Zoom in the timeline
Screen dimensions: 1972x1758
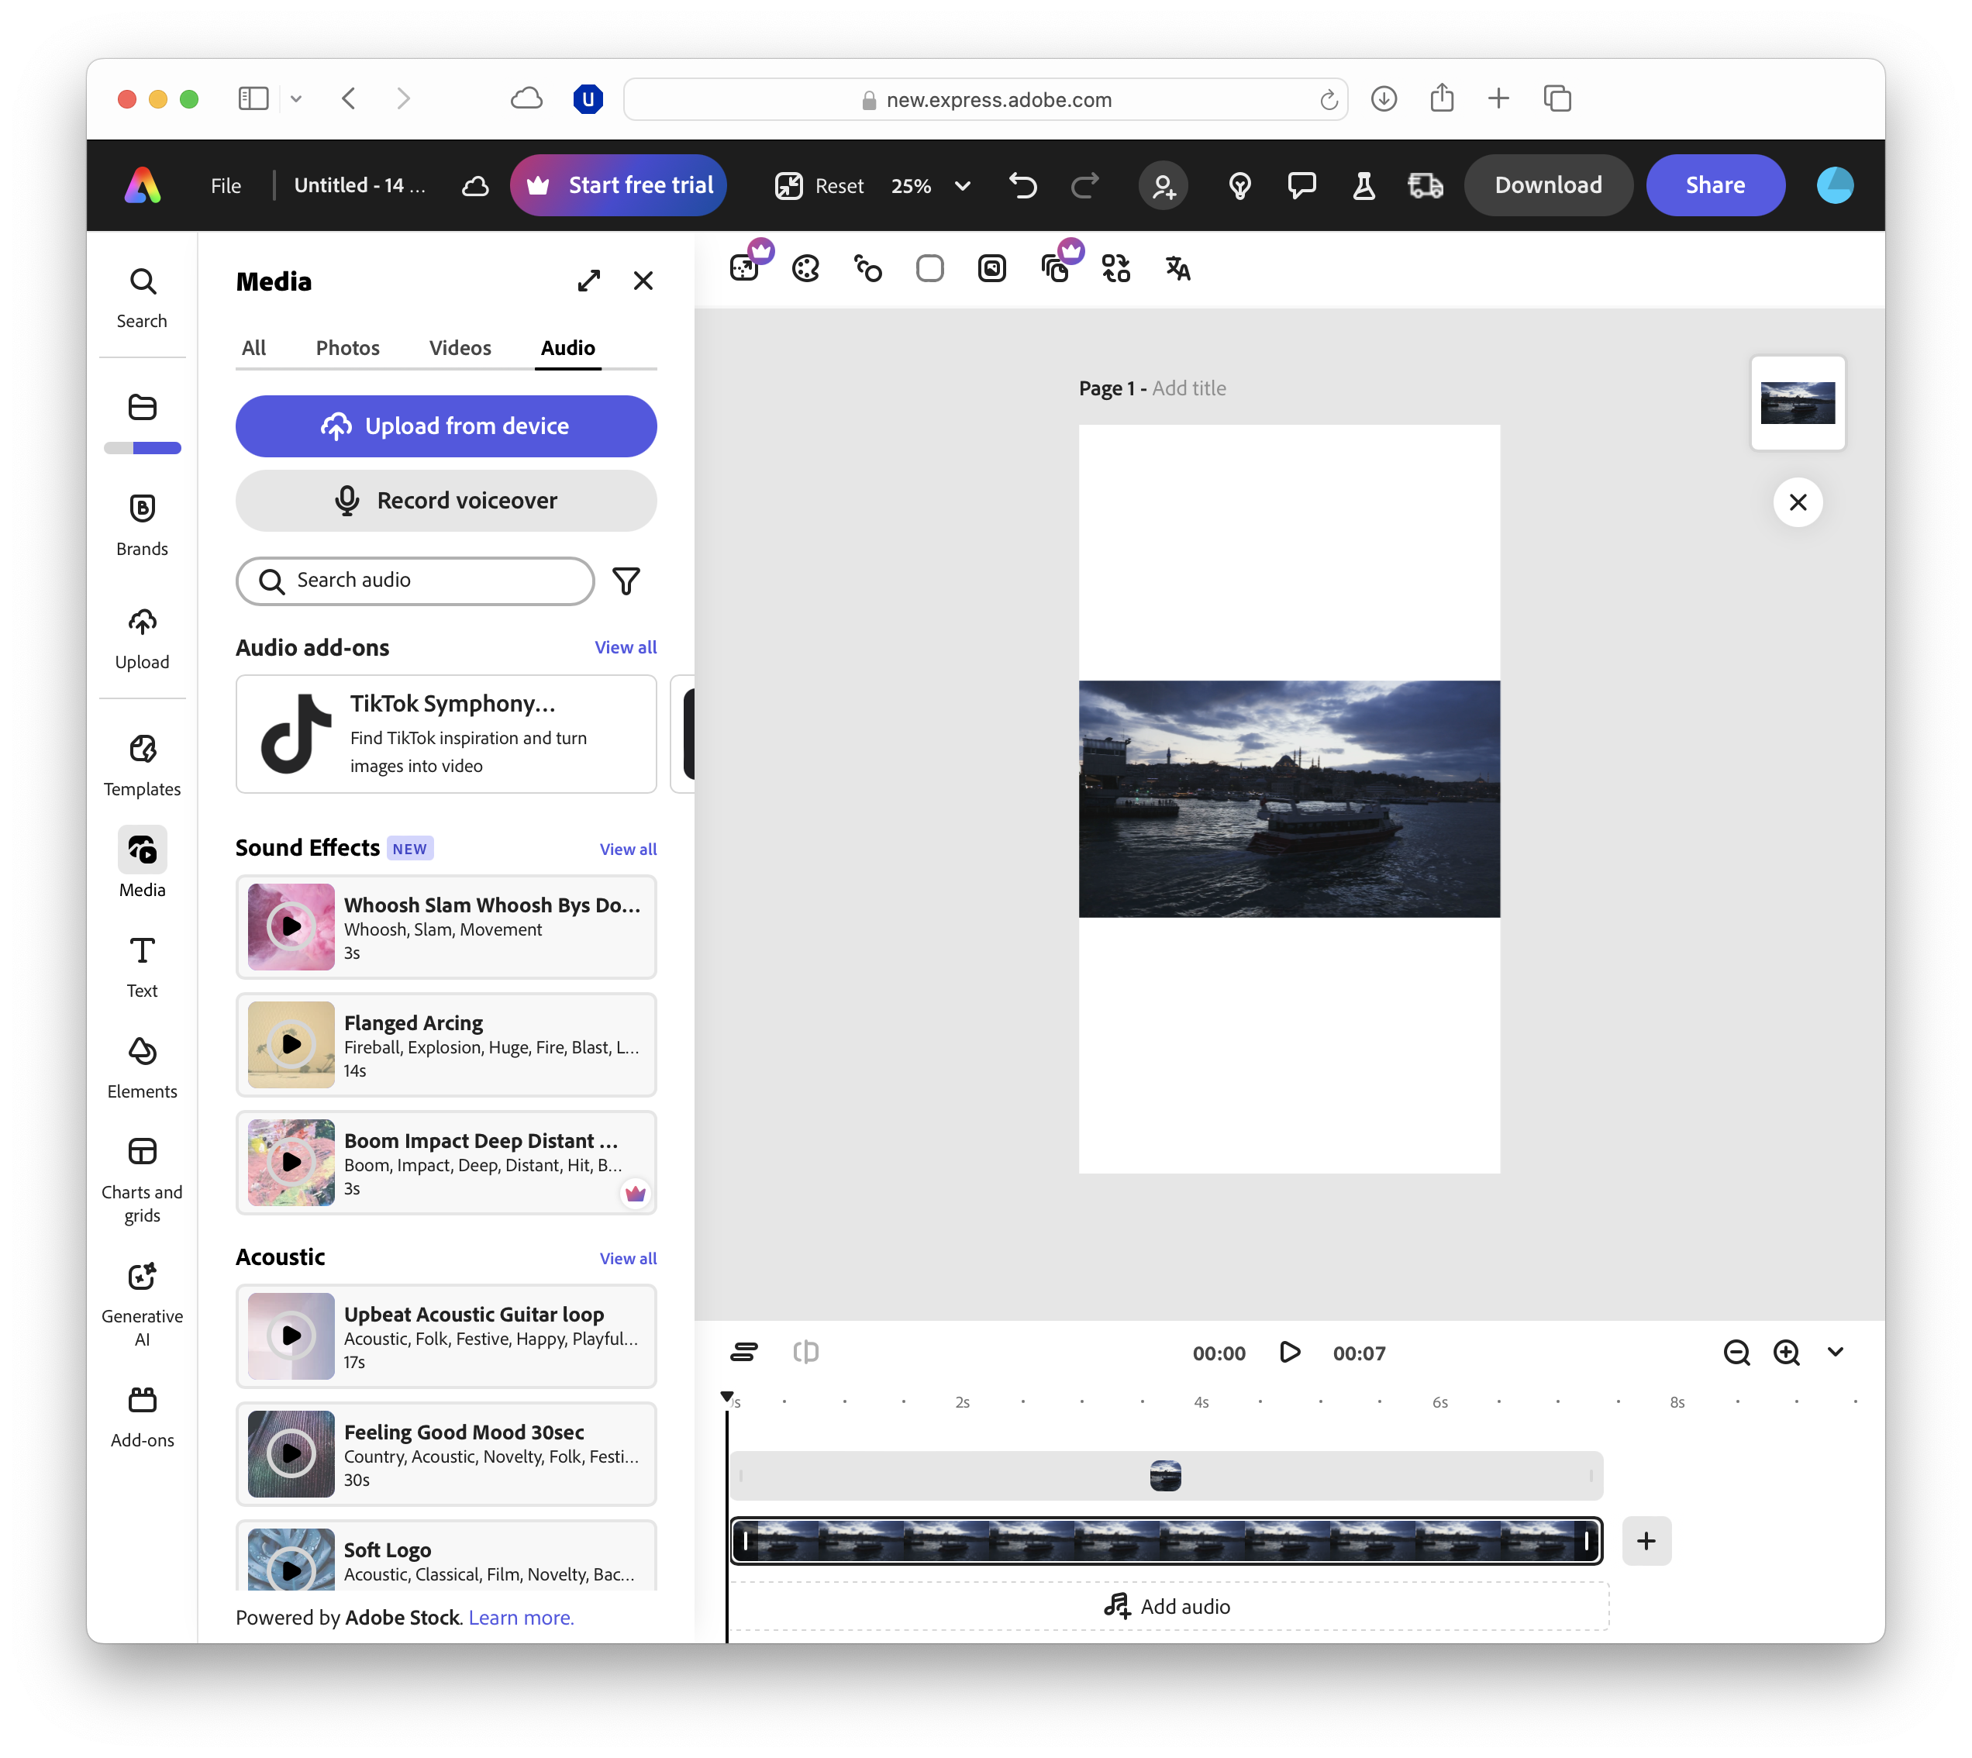tap(1787, 1353)
